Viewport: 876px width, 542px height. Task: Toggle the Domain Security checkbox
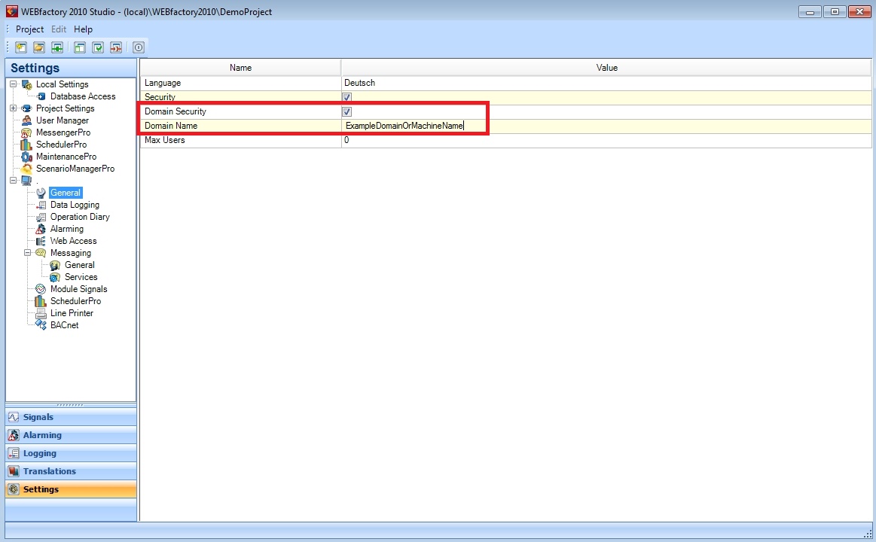click(x=347, y=111)
